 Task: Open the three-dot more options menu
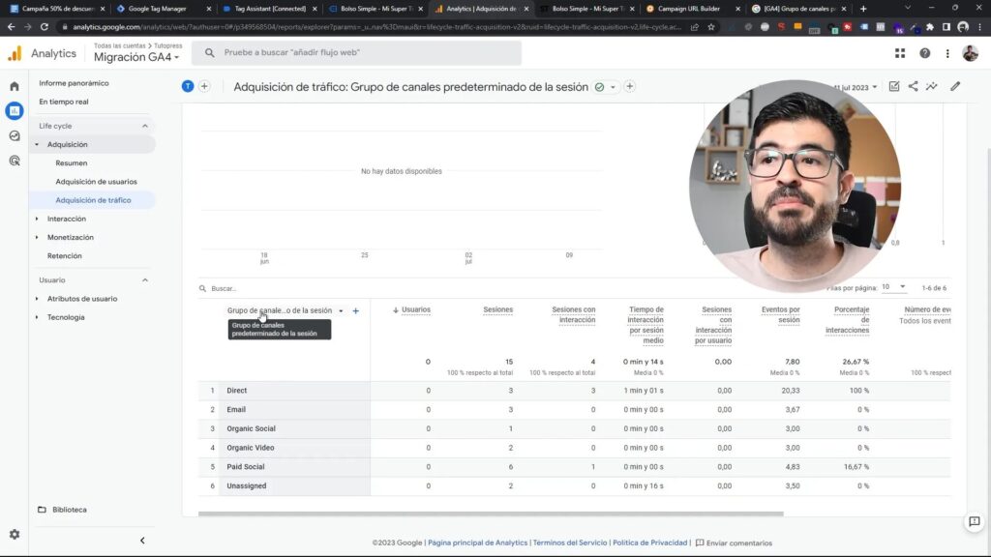(947, 54)
